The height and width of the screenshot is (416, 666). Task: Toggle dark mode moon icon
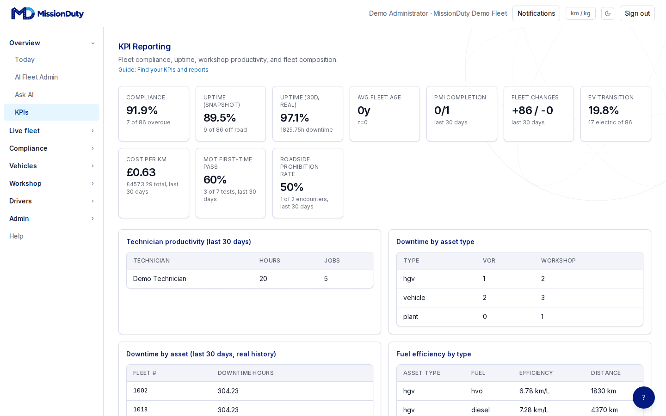(608, 13)
